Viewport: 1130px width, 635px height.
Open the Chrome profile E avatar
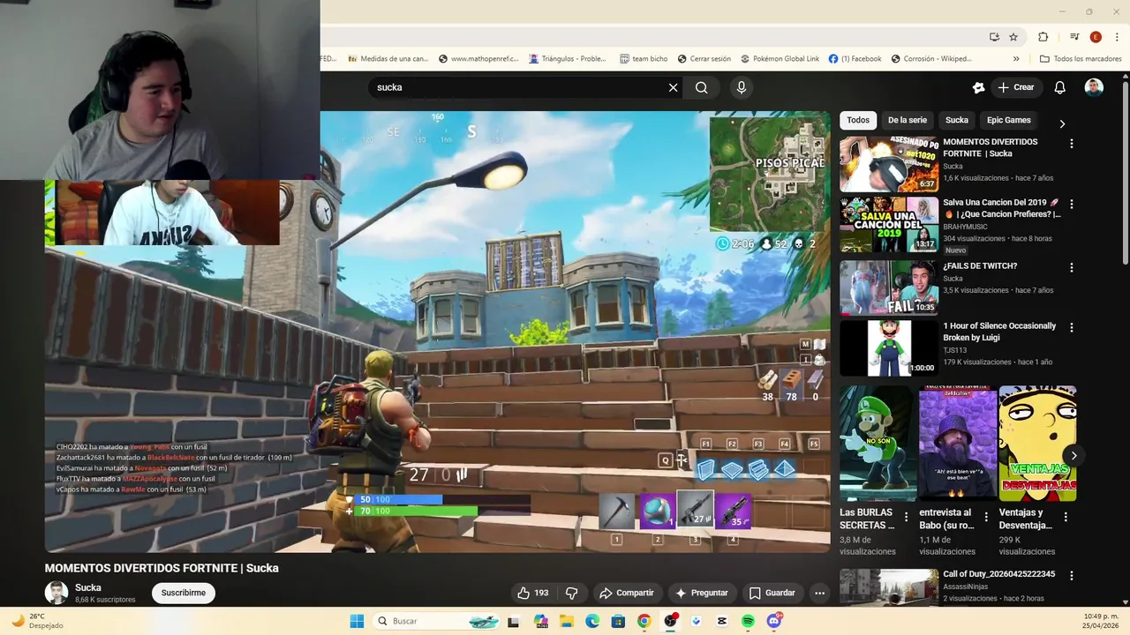tap(1096, 37)
